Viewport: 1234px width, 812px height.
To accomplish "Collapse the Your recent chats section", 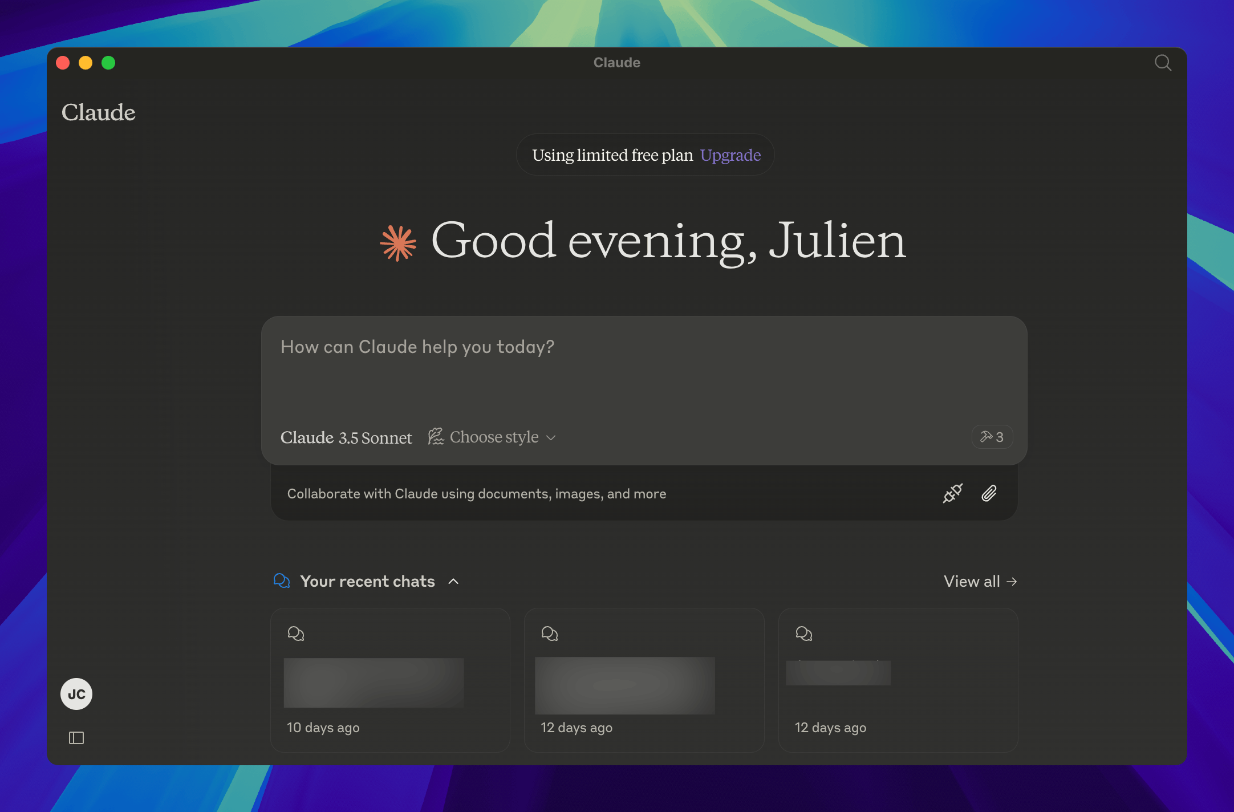I will (454, 582).
